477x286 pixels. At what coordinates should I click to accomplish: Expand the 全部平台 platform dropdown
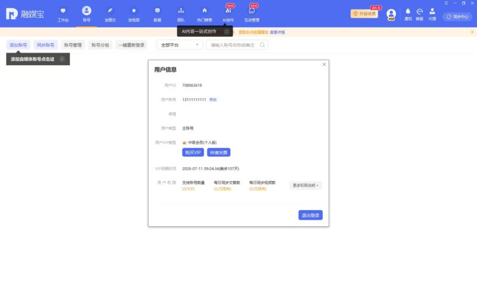179,45
